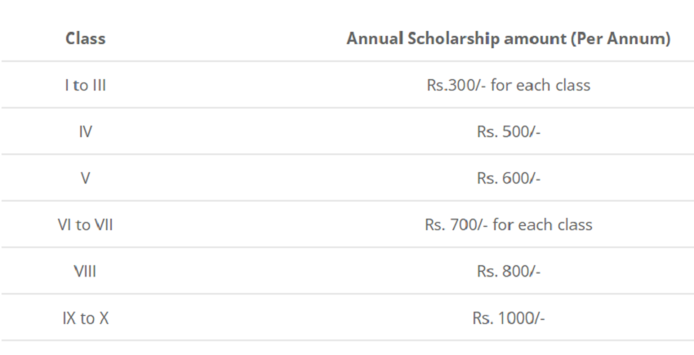This screenshot has width=694, height=355.
Task: Select the 'Rs. 1000/-' amount
Action: click(x=508, y=317)
